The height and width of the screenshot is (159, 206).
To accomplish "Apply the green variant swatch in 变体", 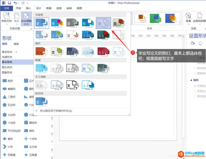I will pyautogui.click(x=156, y=18).
